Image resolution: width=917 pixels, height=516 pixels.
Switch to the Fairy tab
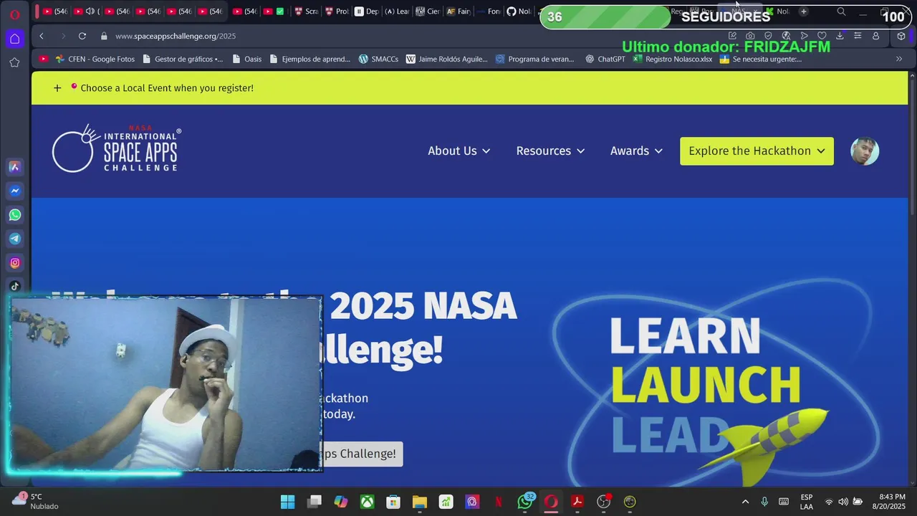point(458,11)
